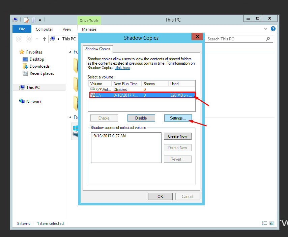Viewport: 288px width, 237px height.
Task: Open the Settings... button
Action: 178,118
